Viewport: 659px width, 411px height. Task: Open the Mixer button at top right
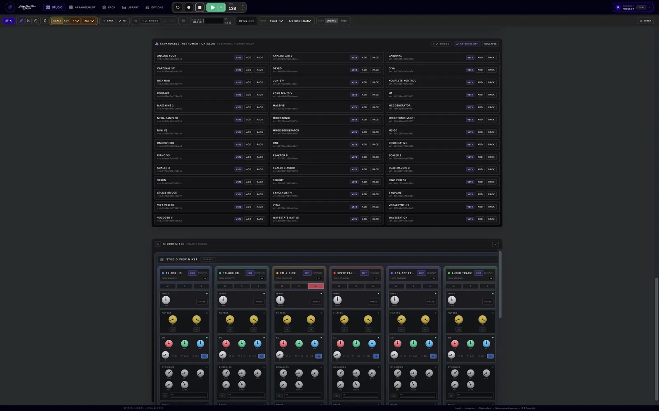pyautogui.click(x=645, y=21)
